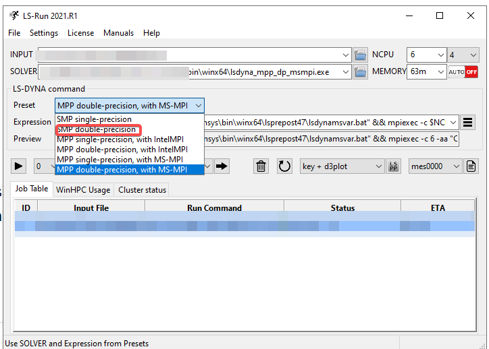Open LS-PrePost with LSPP icon

394,166
